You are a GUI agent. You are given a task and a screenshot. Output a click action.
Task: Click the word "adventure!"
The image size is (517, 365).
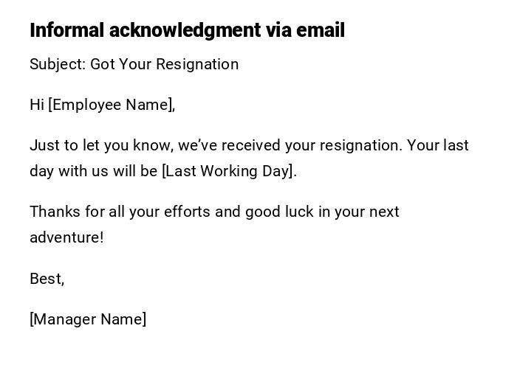click(66, 237)
